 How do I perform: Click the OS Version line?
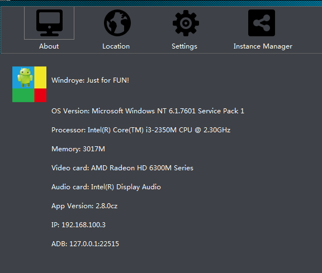pyautogui.click(x=148, y=111)
